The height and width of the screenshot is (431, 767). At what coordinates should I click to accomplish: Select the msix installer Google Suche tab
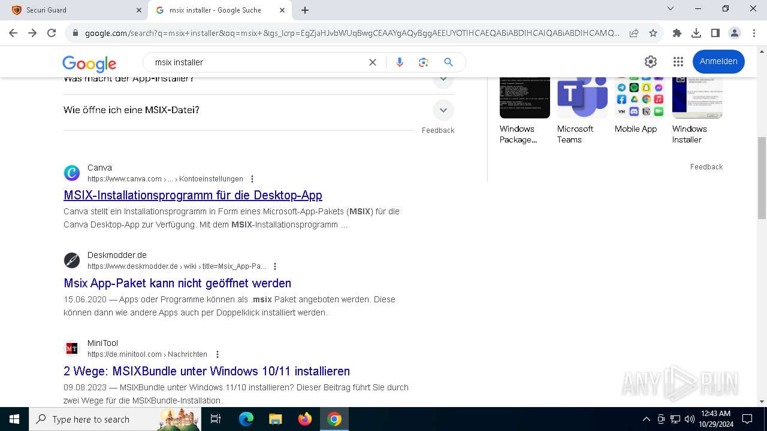(x=219, y=10)
